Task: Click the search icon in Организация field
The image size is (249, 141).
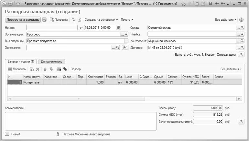Action: [126, 34]
